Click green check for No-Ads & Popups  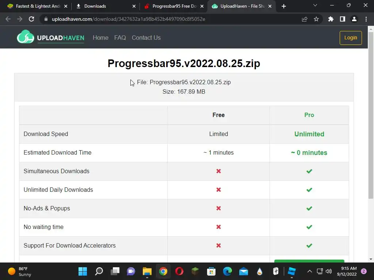(309, 208)
